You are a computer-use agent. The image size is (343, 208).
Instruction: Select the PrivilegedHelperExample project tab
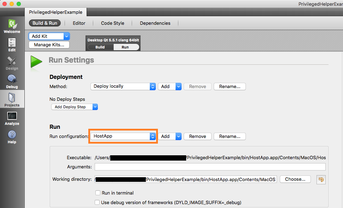pyautogui.click(x=55, y=12)
